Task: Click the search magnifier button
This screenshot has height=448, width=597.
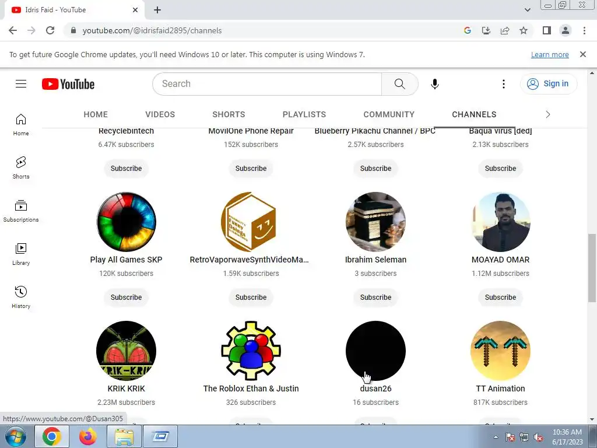Action: 400,84
